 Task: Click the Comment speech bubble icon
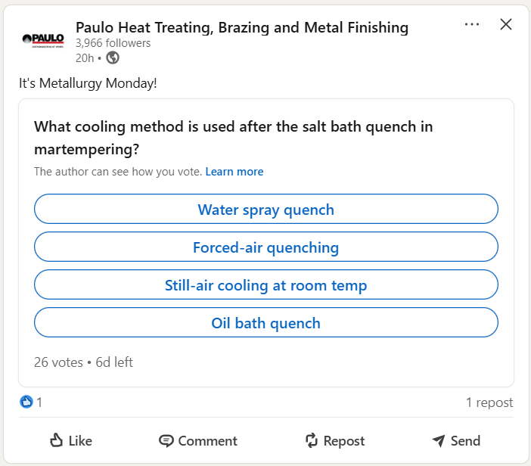[x=166, y=440]
